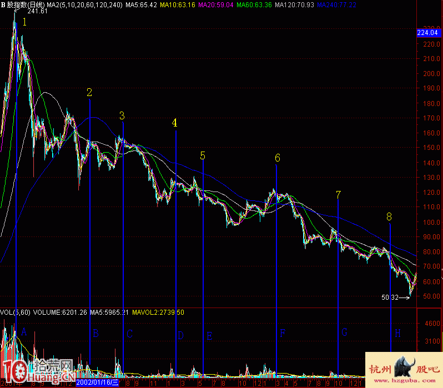
Task: Click the 241.61 peak price label
Action: click(37, 11)
